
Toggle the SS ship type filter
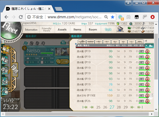click(x=132, y=42)
